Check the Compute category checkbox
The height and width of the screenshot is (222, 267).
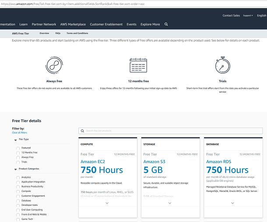click(x=18, y=191)
